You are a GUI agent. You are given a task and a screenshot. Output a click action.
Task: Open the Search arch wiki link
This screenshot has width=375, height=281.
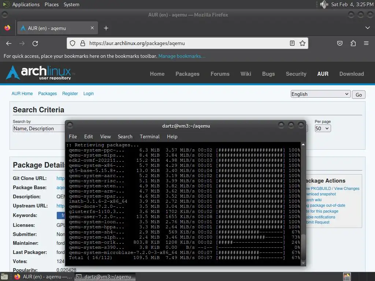point(314,200)
